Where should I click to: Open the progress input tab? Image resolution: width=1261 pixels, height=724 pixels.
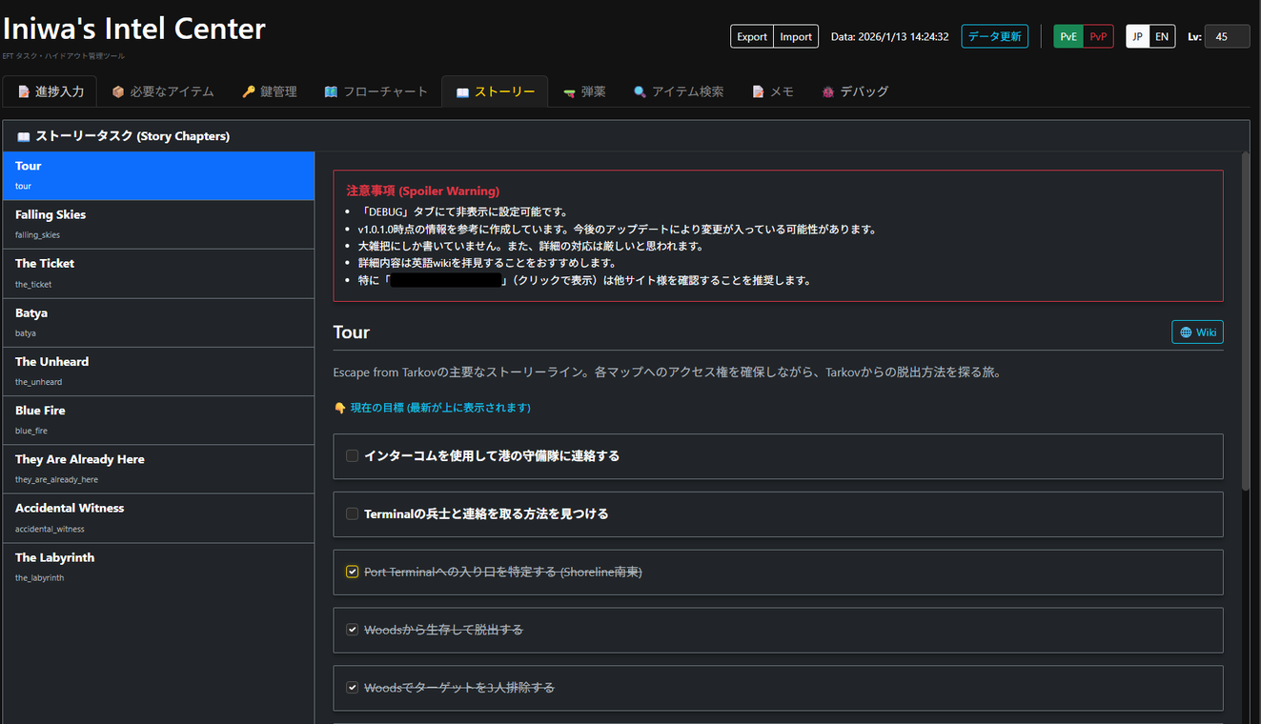point(51,92)
